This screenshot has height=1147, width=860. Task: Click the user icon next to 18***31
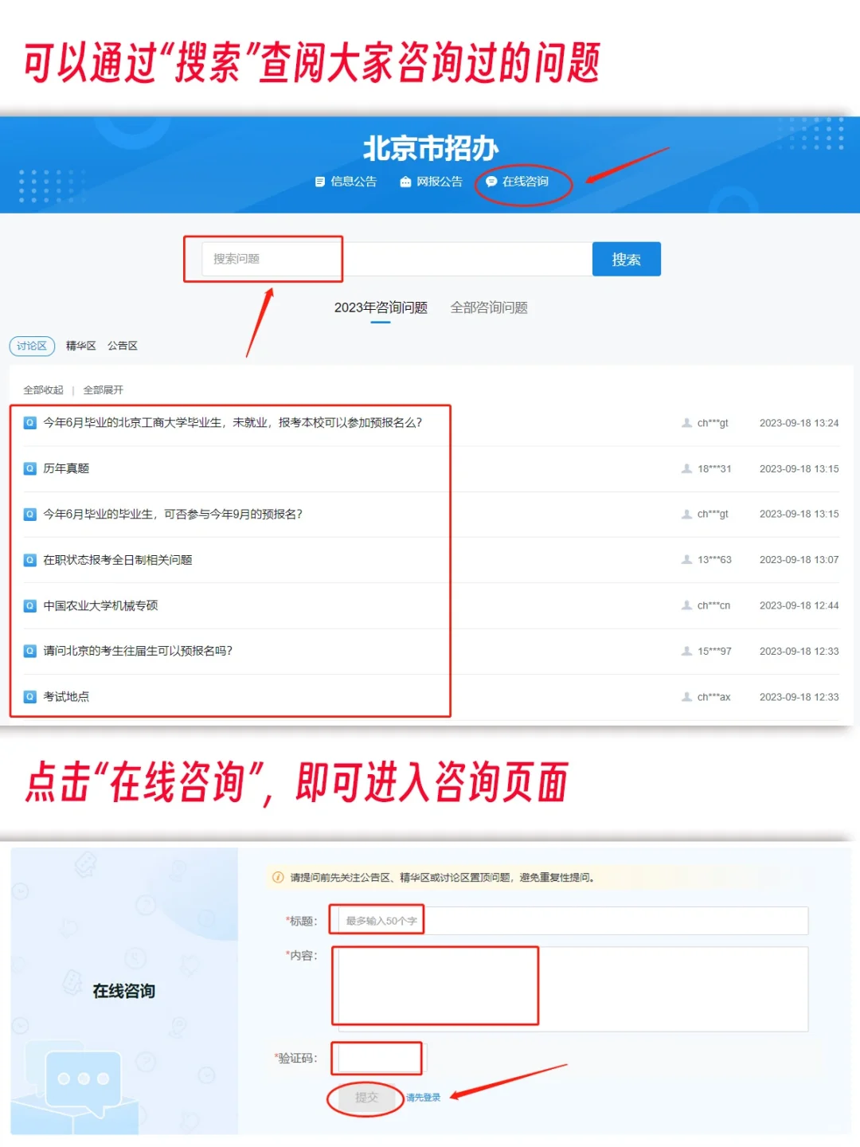(x=686, y=468)
